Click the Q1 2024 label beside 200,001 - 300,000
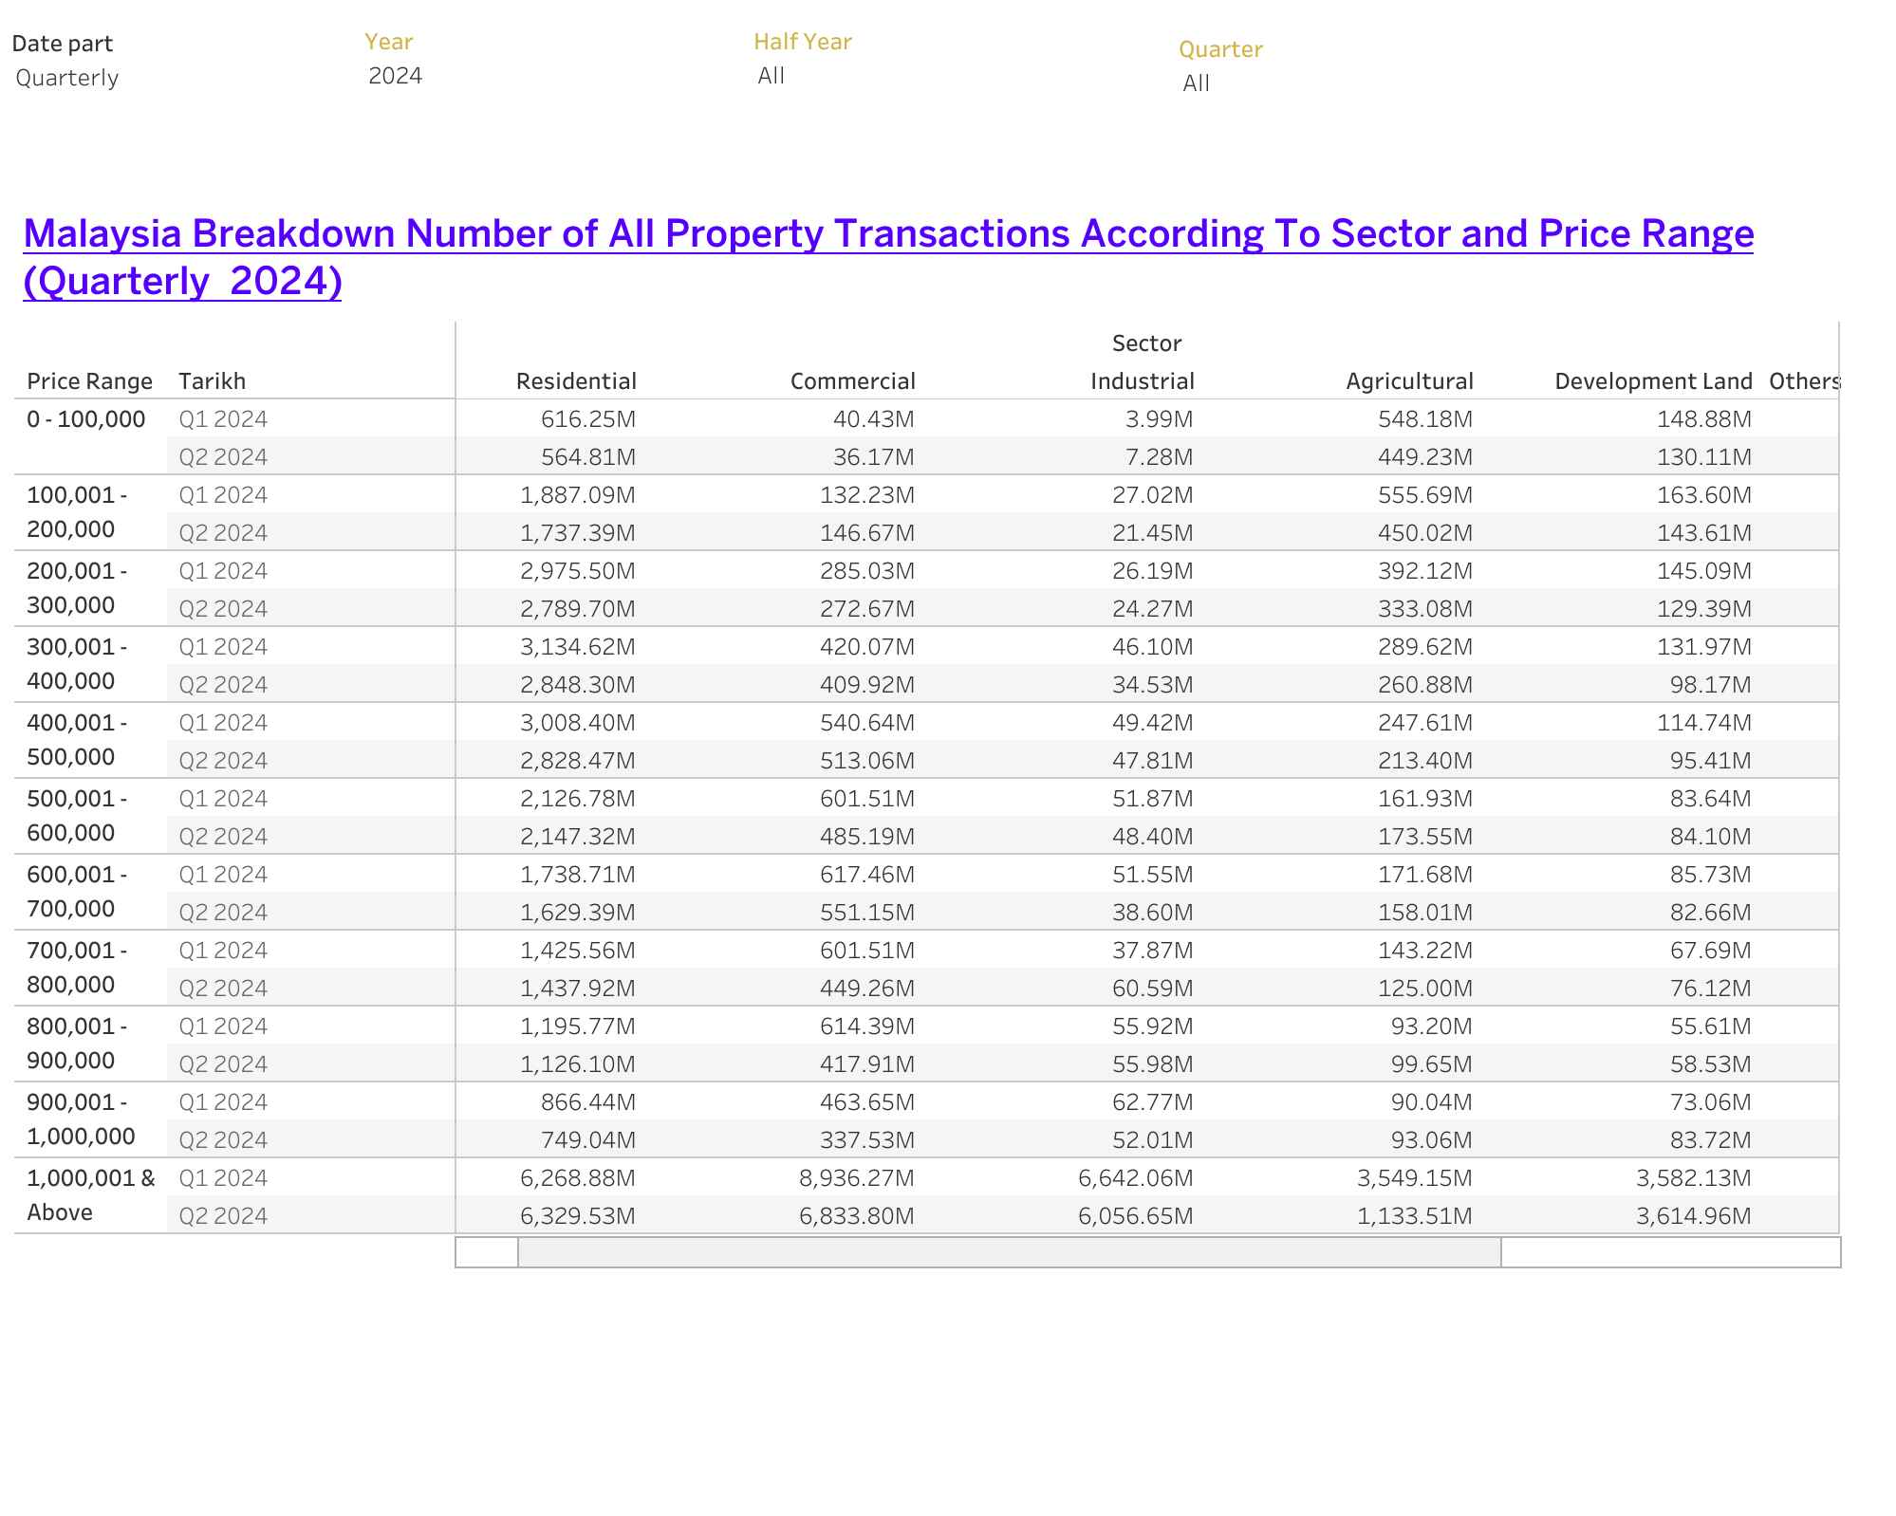Screen dimensions: 1896x1516 pos(224,570)
